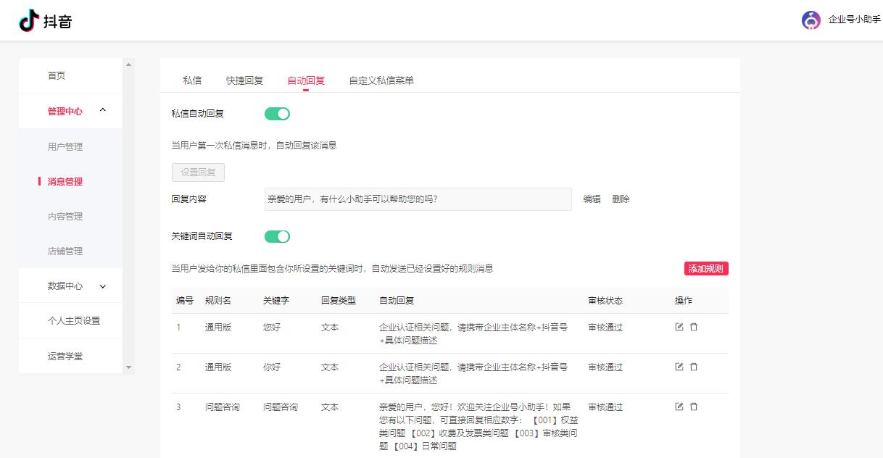This screenshot has width=883, height=458.
Task: Disable the 关键词自动回复 toggle
Action: click(x=277, y=236)
